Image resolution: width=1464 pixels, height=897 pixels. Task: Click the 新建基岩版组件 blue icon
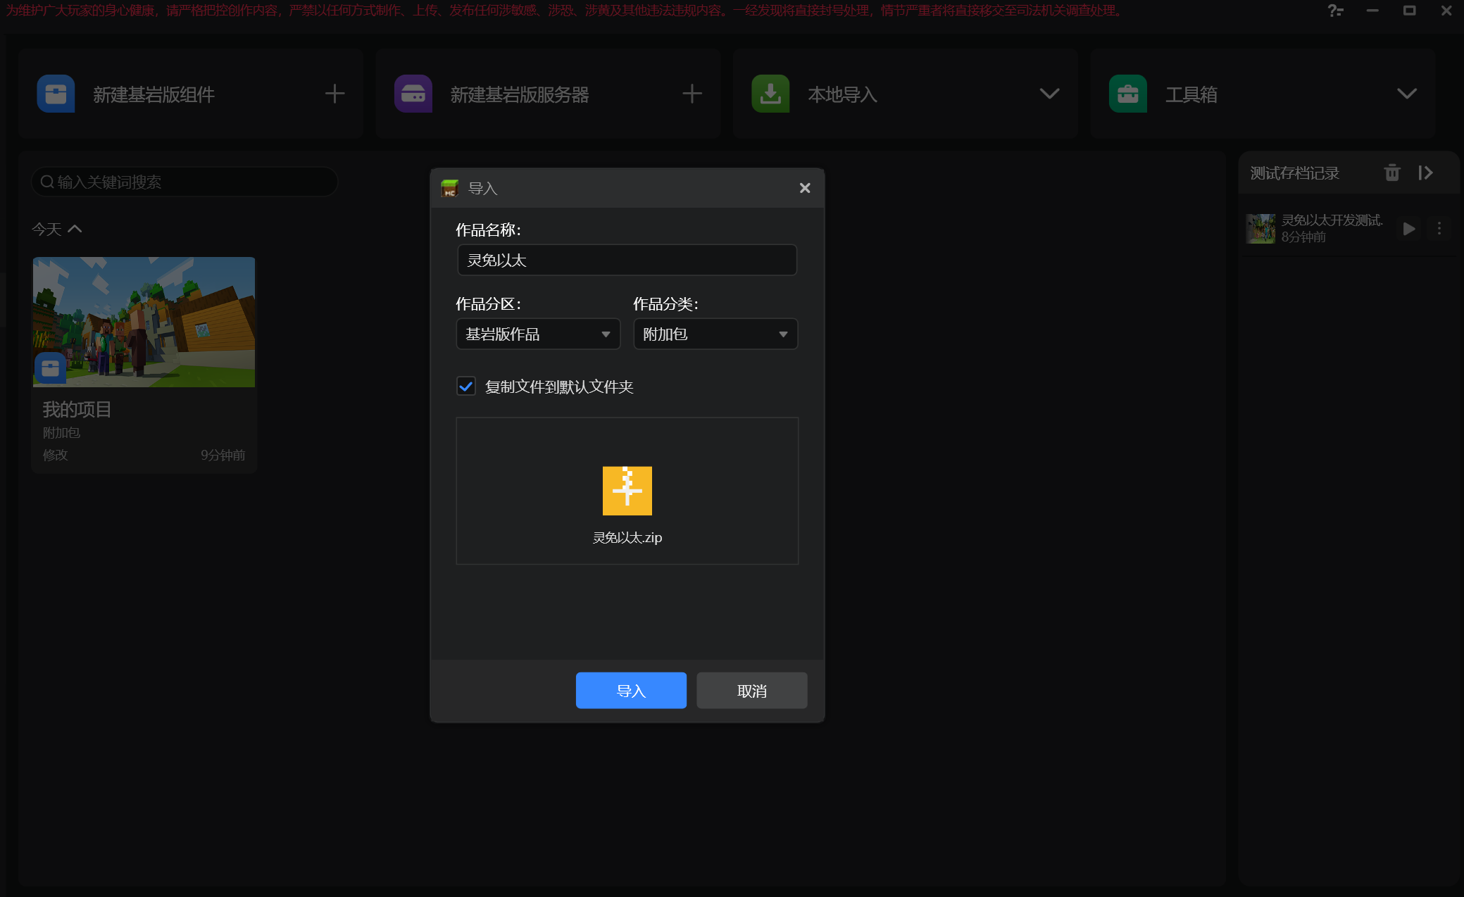pyautogui.click(x=56, y=94)
